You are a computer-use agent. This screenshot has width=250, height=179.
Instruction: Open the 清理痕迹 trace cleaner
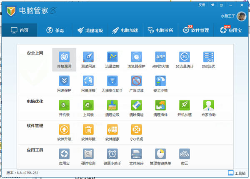[x=136, y=108]
